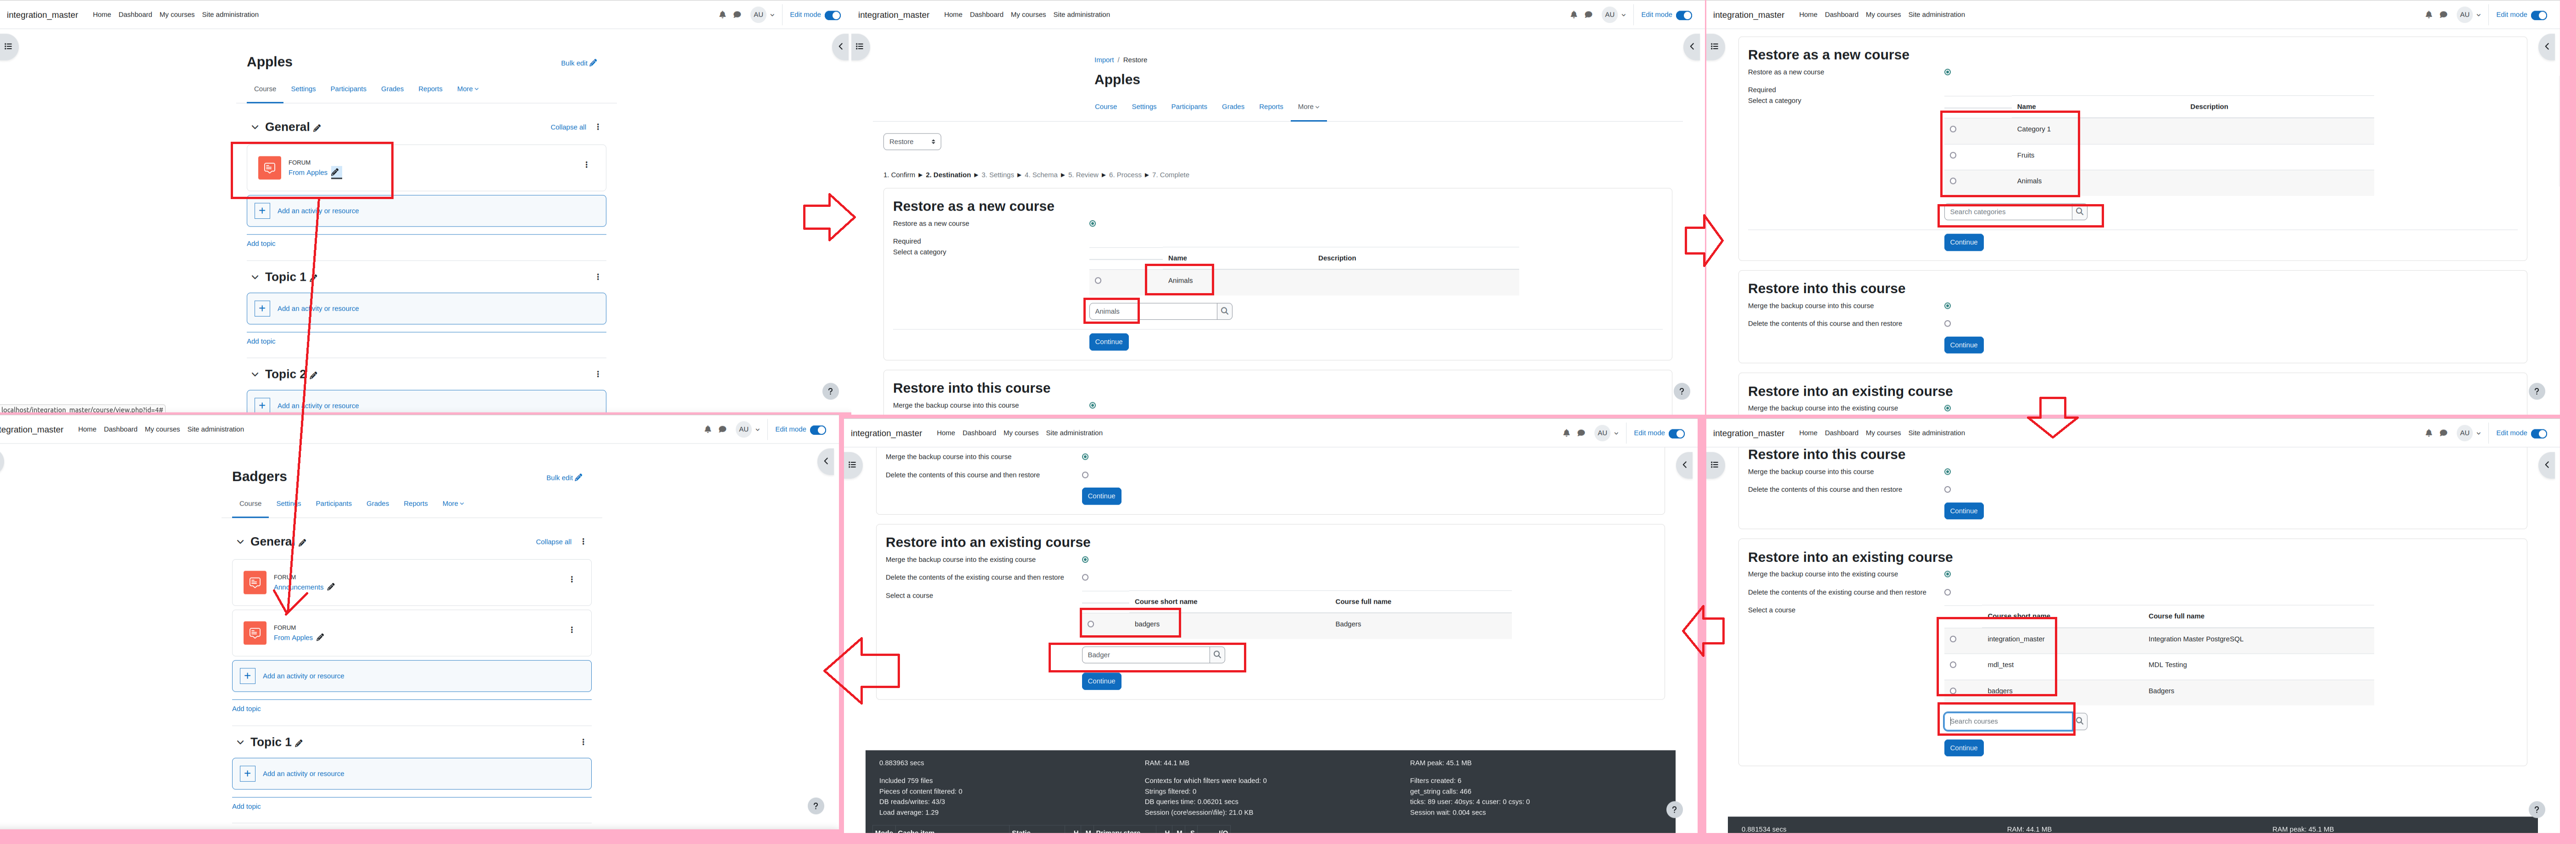Open notifications bell in Apples course page header
Screen dimensions: 2576x844
(722, 15)
